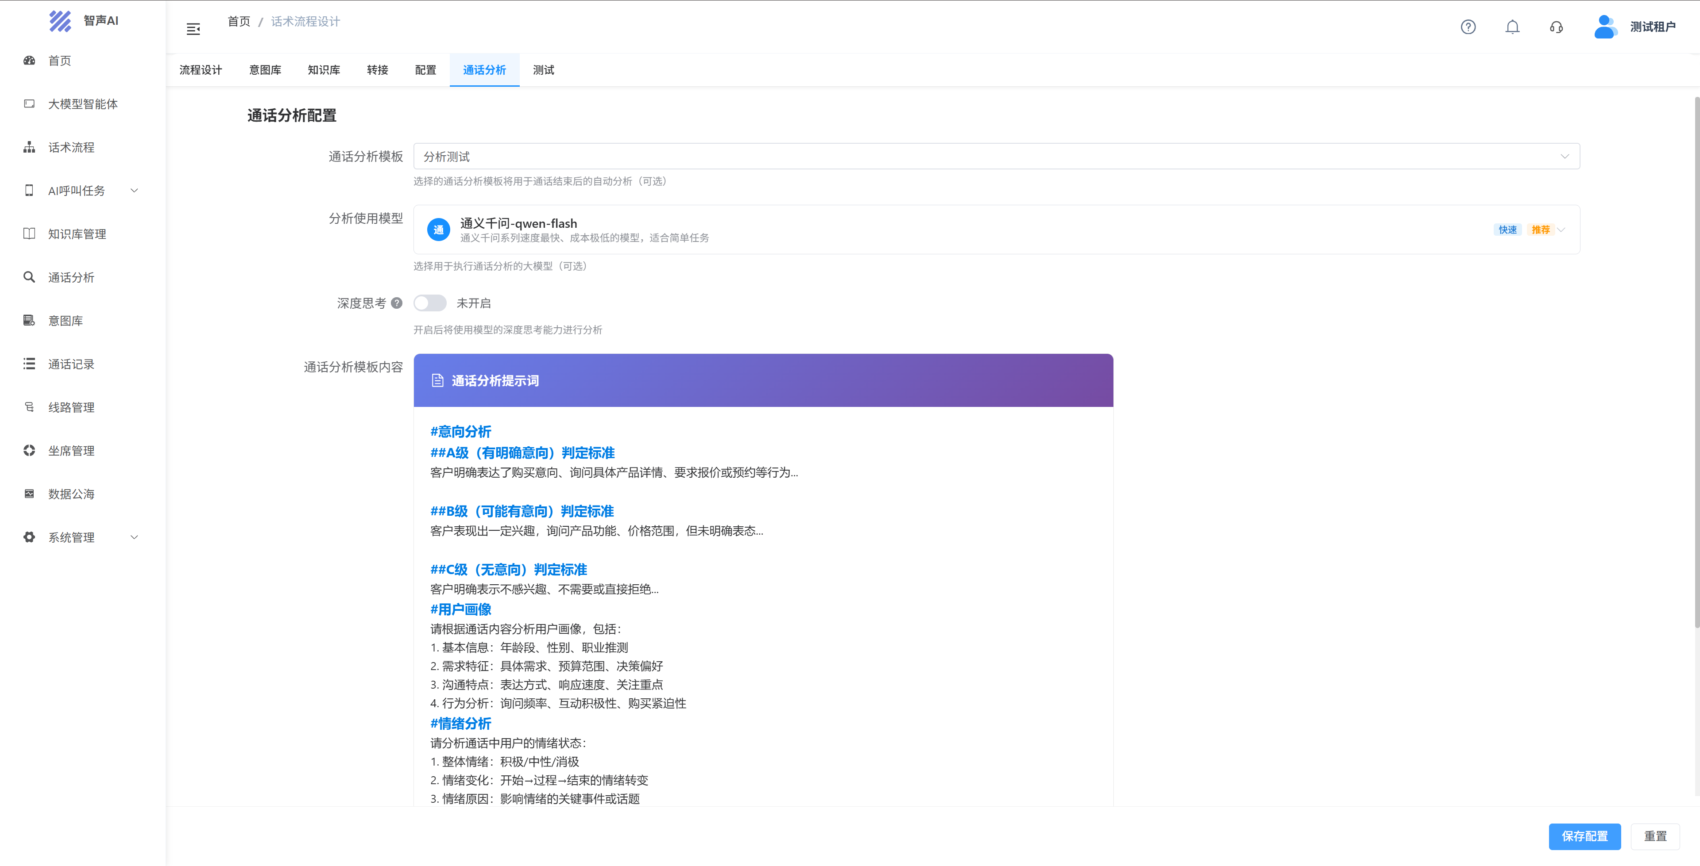Click the customer service headset icon

[x=1556, y=27]
